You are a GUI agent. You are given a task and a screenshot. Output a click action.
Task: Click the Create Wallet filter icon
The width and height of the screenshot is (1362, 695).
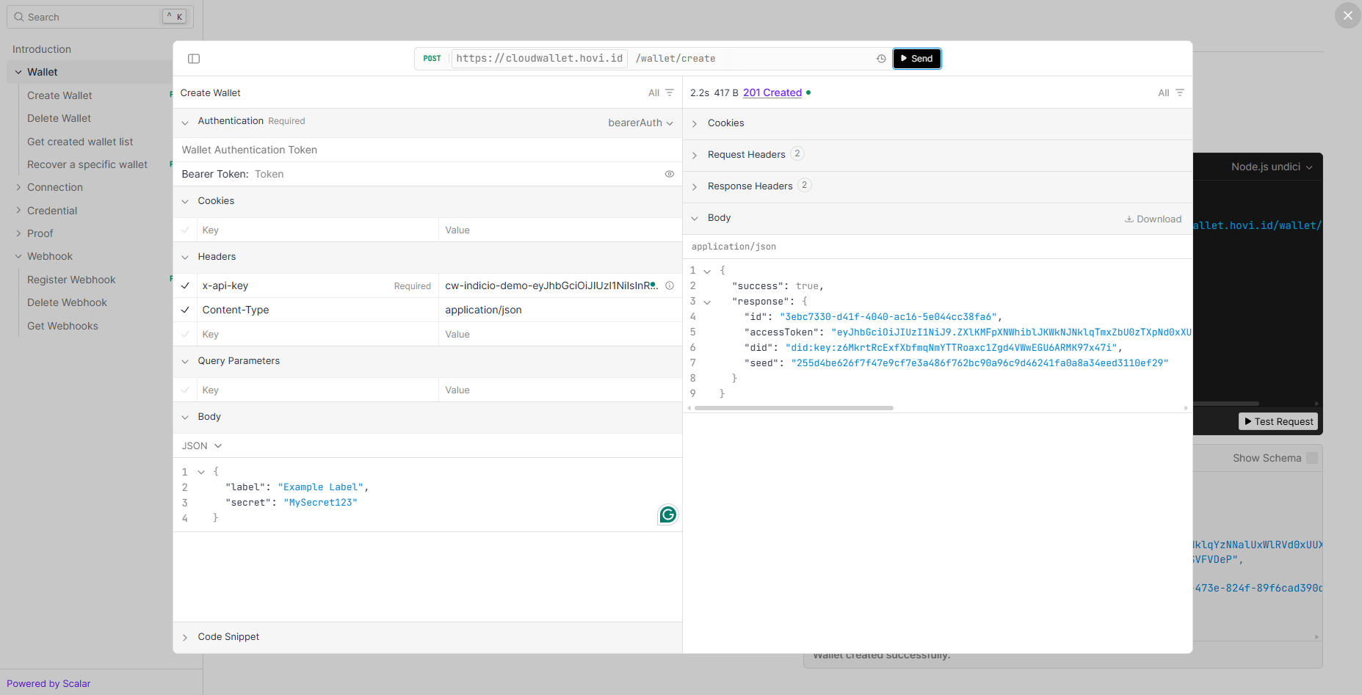[669, 93]
